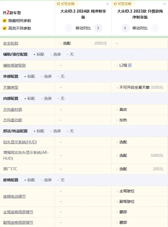Click the 主驾驶位 seat adjustment value
Viewport: 168px width, 227px height.
coord(127,191)
